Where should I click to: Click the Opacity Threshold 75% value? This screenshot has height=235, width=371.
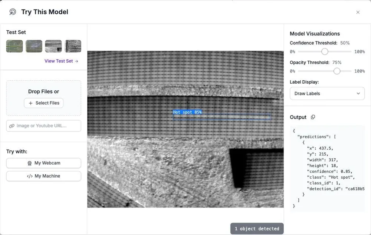pos(337,63)
